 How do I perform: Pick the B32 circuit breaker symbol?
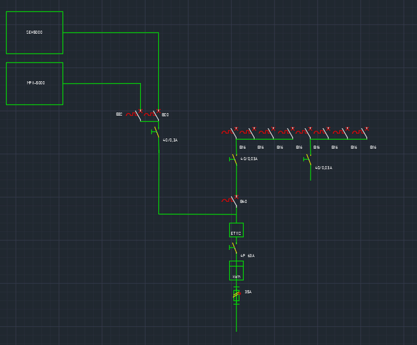pos(134,115)
